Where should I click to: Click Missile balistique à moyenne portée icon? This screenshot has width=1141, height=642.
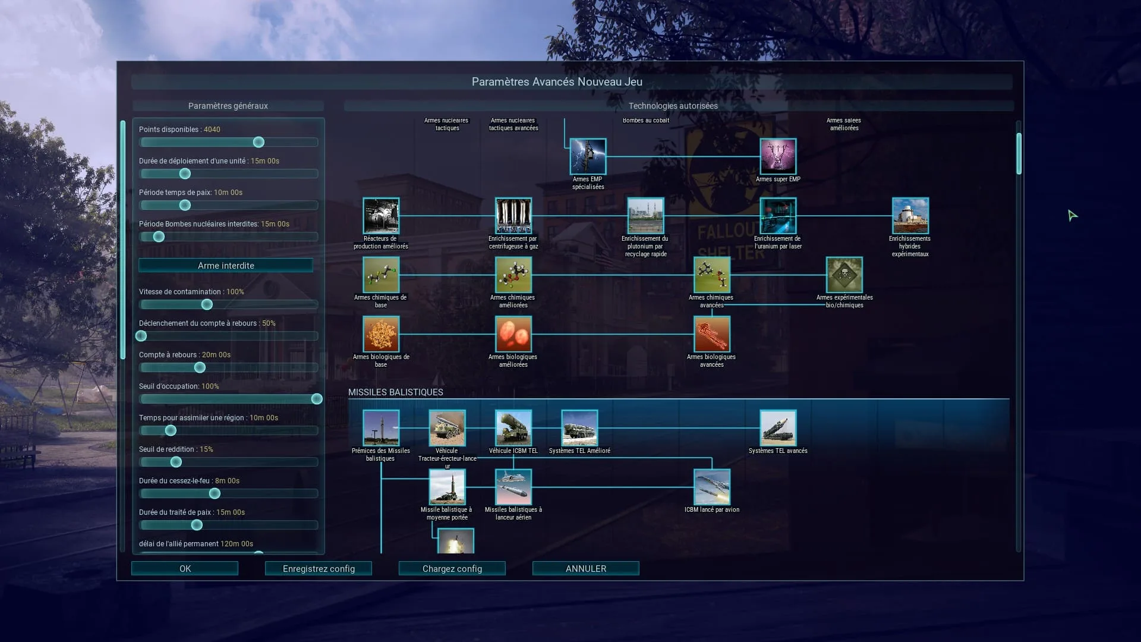pyautogui.click(x=447, y=487)
